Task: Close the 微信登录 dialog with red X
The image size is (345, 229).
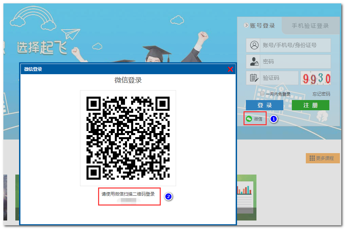Action: coord(230,69)
